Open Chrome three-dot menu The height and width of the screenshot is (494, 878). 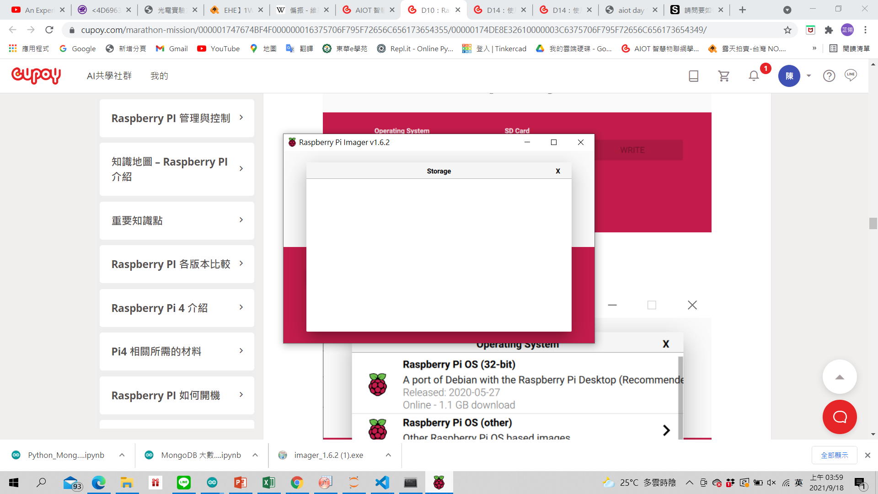865,30
